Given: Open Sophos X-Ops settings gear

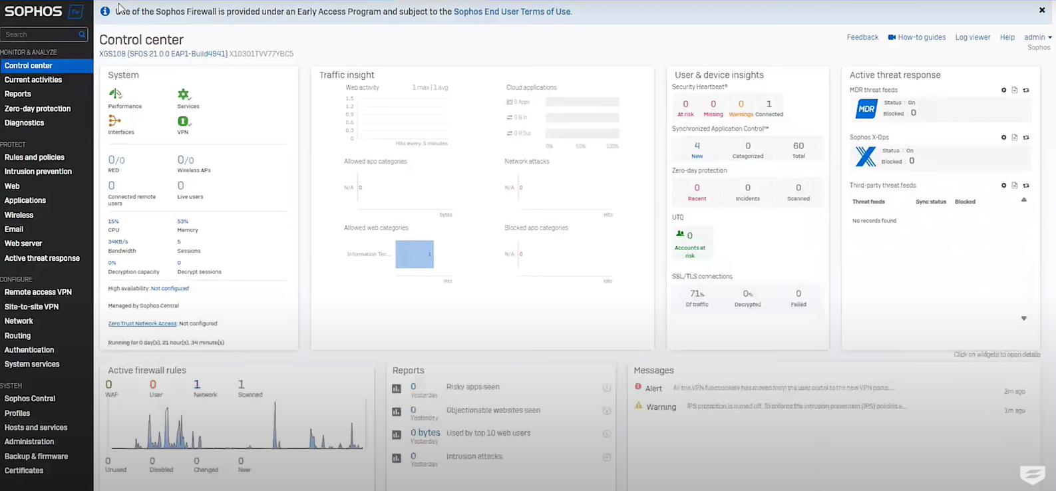Looking at the screenshot, I should [x=1004, y=138].
